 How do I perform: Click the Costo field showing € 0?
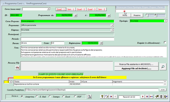(x=58, y=43)
